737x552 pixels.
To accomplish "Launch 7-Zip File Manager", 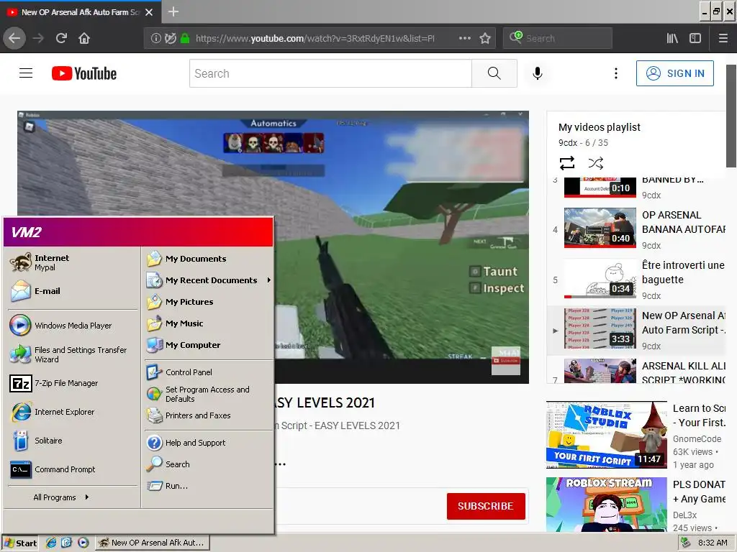I will point(73,383).
